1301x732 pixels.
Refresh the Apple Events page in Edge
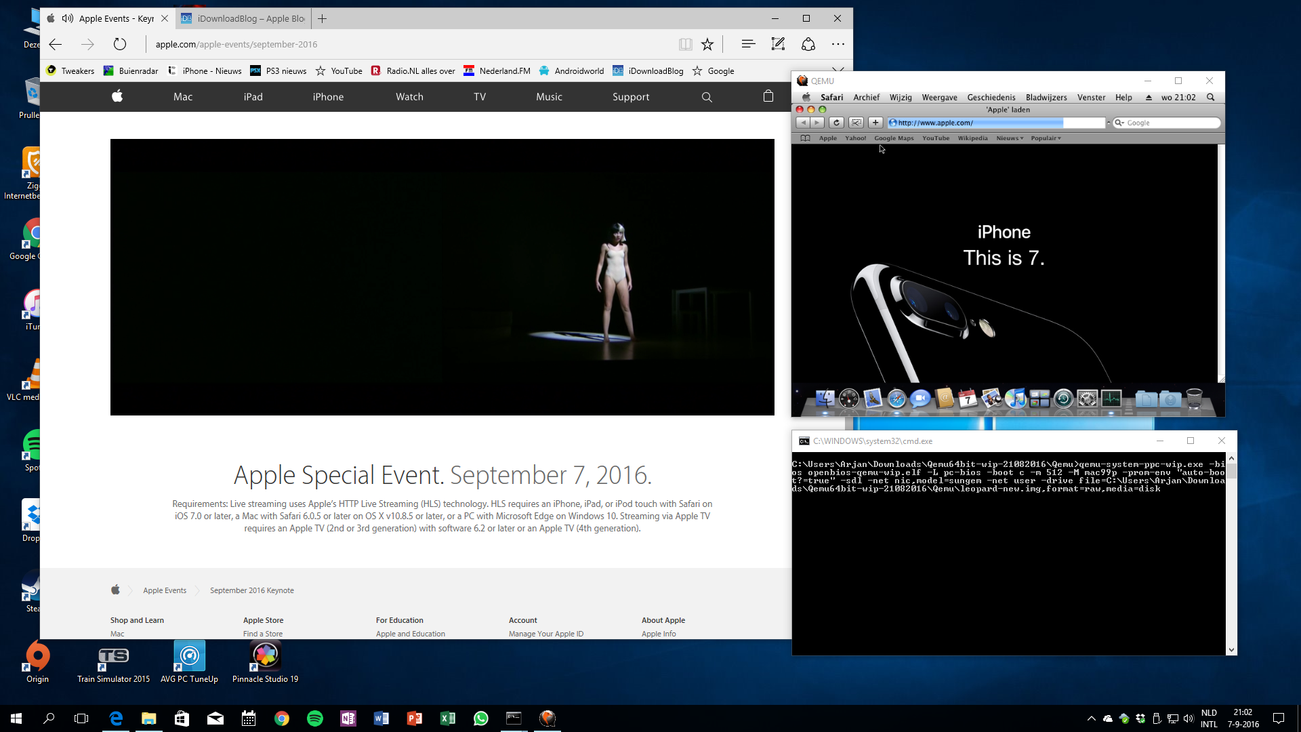point(120,44)
